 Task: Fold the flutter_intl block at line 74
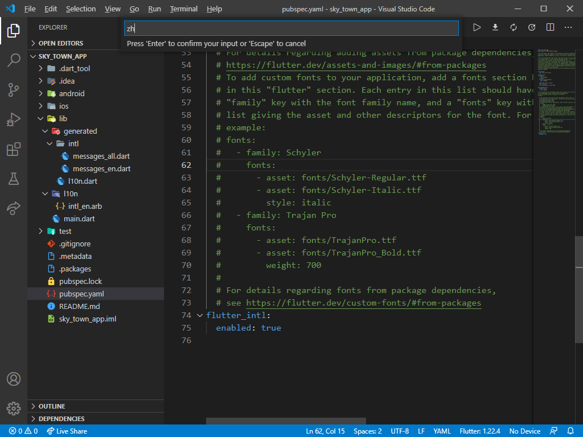tap(200, 315)
